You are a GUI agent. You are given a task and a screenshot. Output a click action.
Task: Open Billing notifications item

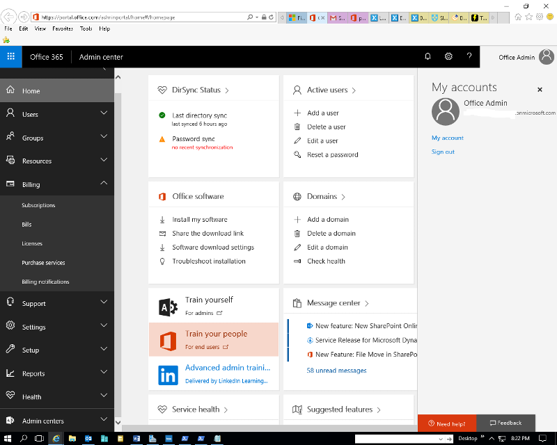click(45, 282)
